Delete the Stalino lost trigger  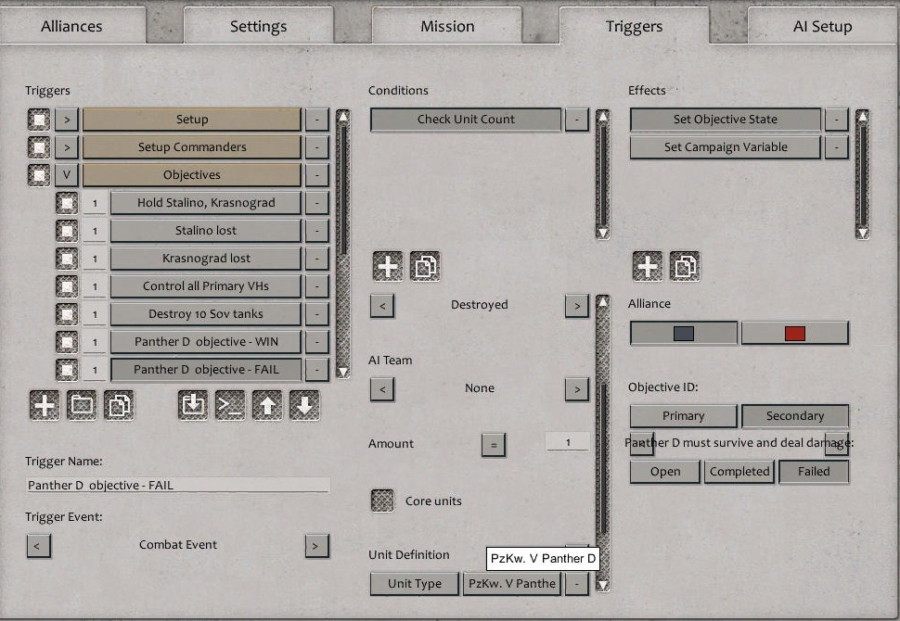point(316,231)
